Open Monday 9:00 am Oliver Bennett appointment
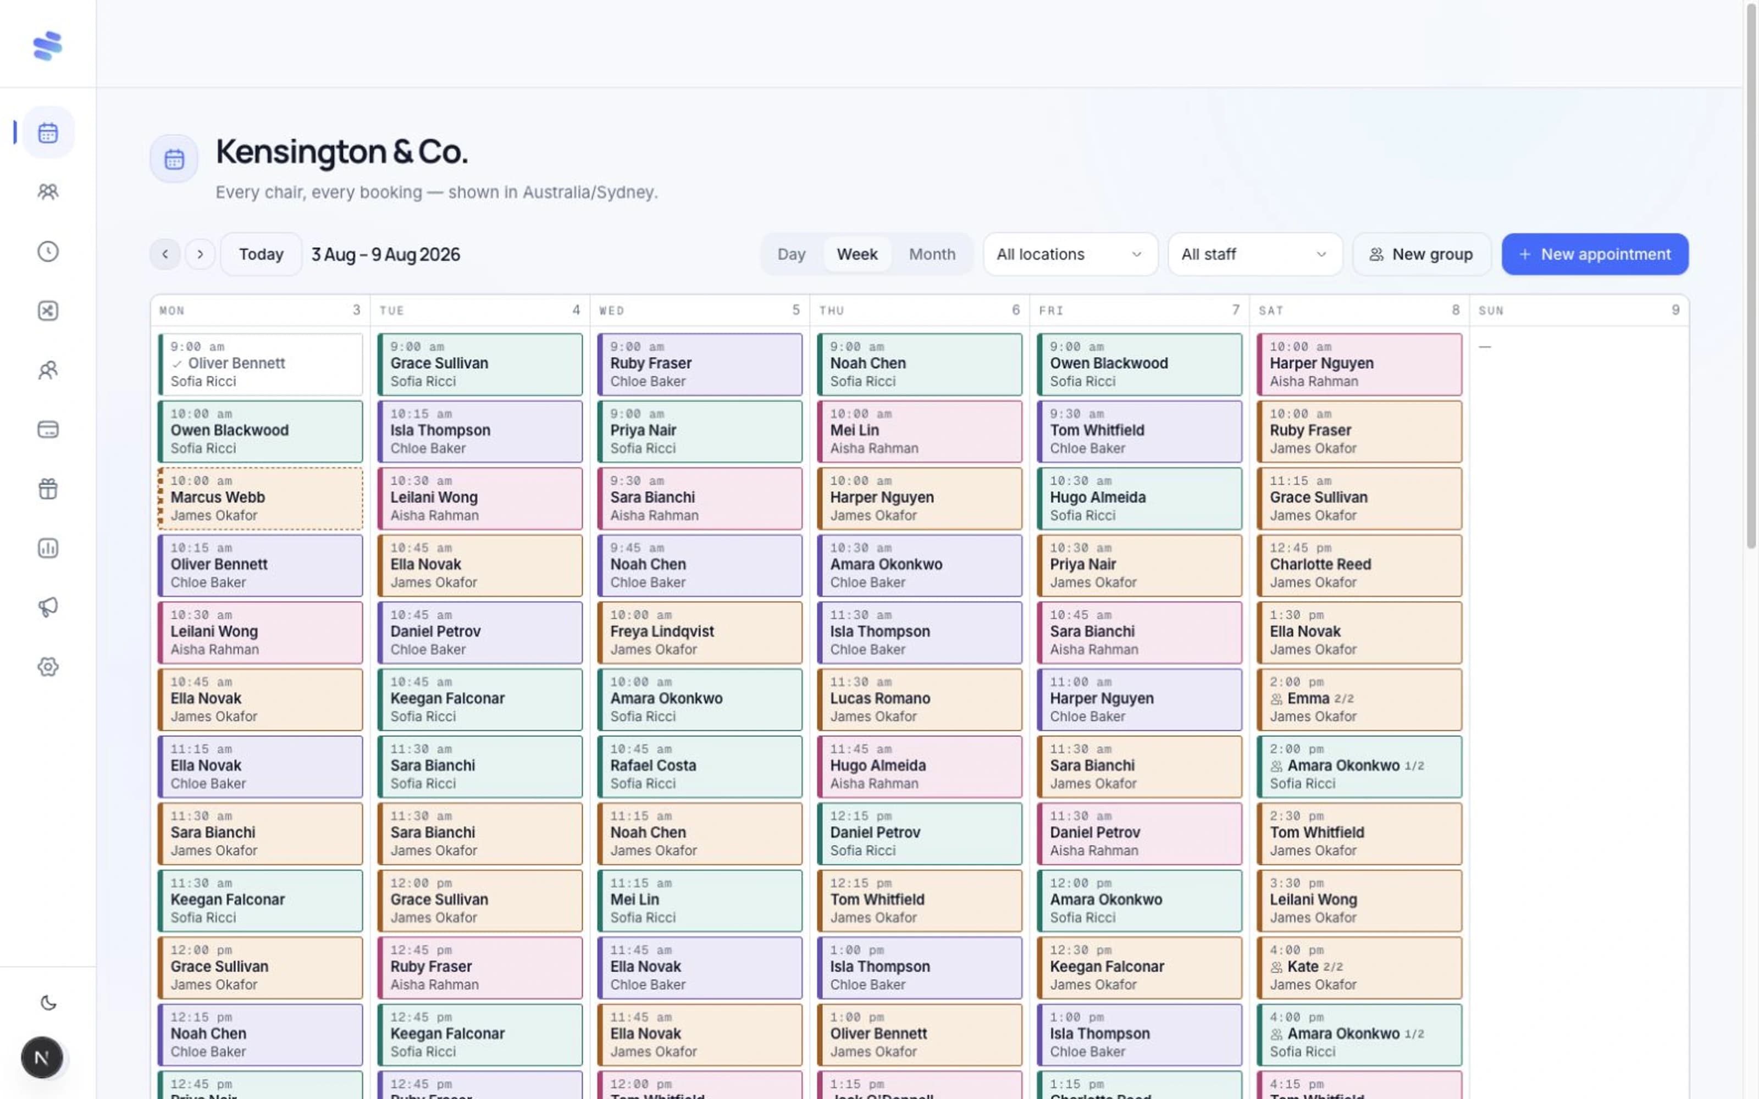This screenshot has width=1759, height=1099. pos(260,364)
